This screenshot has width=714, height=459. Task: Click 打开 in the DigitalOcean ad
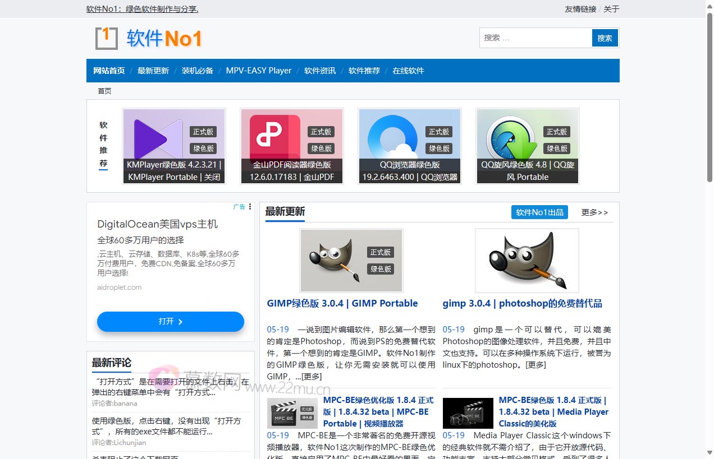click(x=170, y=321)
